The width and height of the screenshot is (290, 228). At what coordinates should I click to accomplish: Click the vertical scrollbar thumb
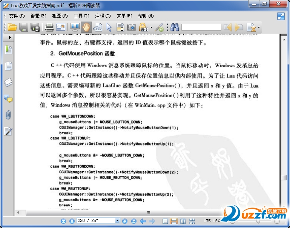(x=284, y=177)
